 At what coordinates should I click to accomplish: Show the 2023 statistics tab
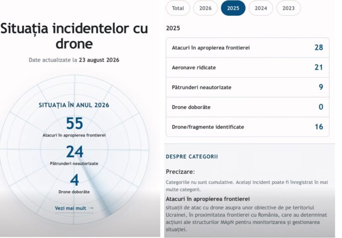[288, 8]
